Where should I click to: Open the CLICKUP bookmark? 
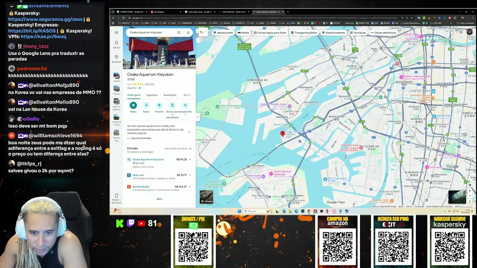point(335,23)
